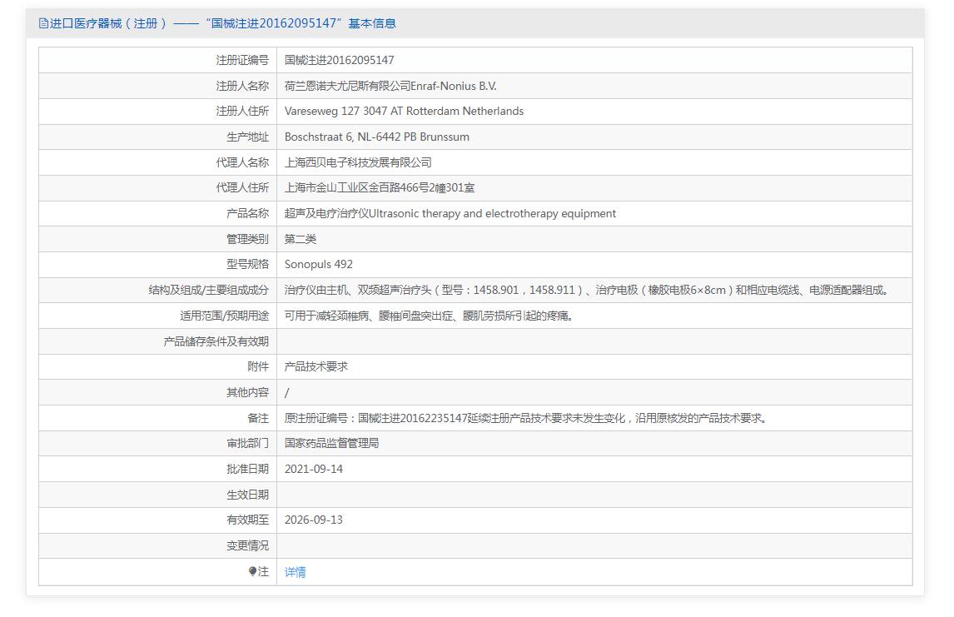Click the 产品储存条件及有效期 label
954x617 pixels.
[216, 341]
